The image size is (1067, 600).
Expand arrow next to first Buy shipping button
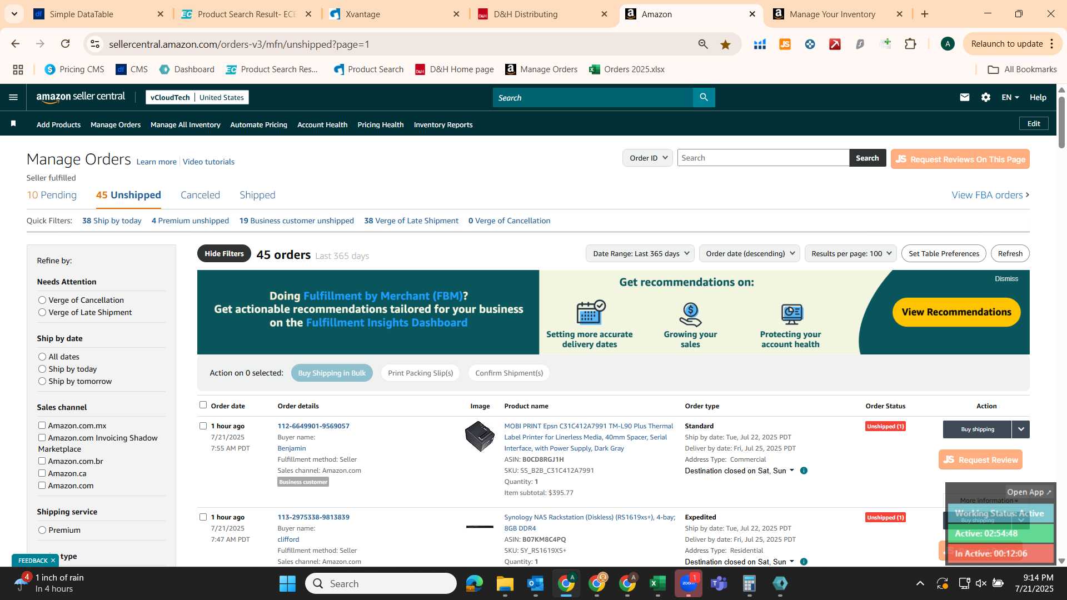[x=1021, y=429]
